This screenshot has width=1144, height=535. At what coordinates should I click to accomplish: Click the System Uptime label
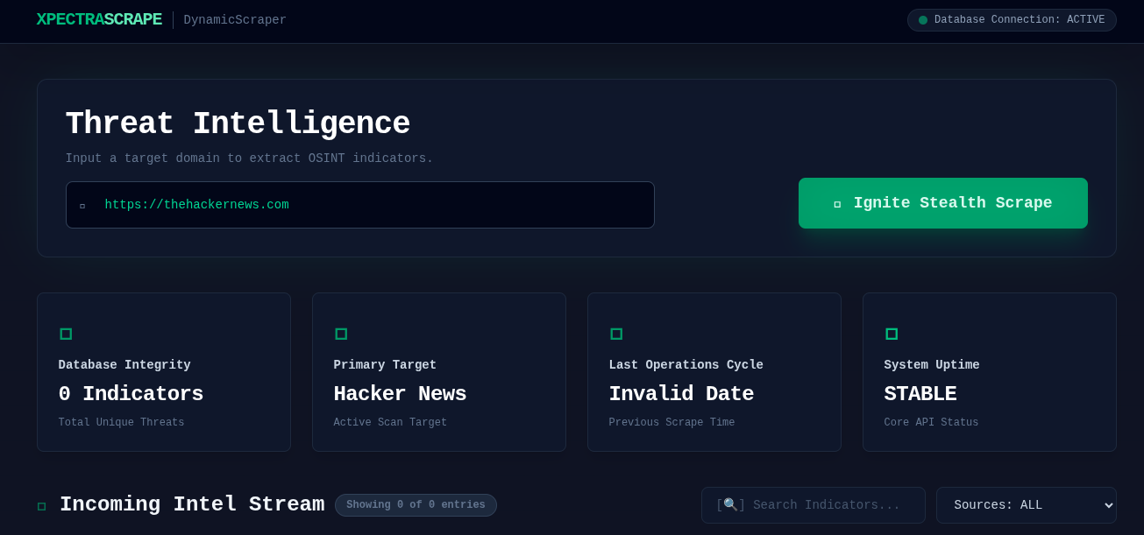click(932, 365)
